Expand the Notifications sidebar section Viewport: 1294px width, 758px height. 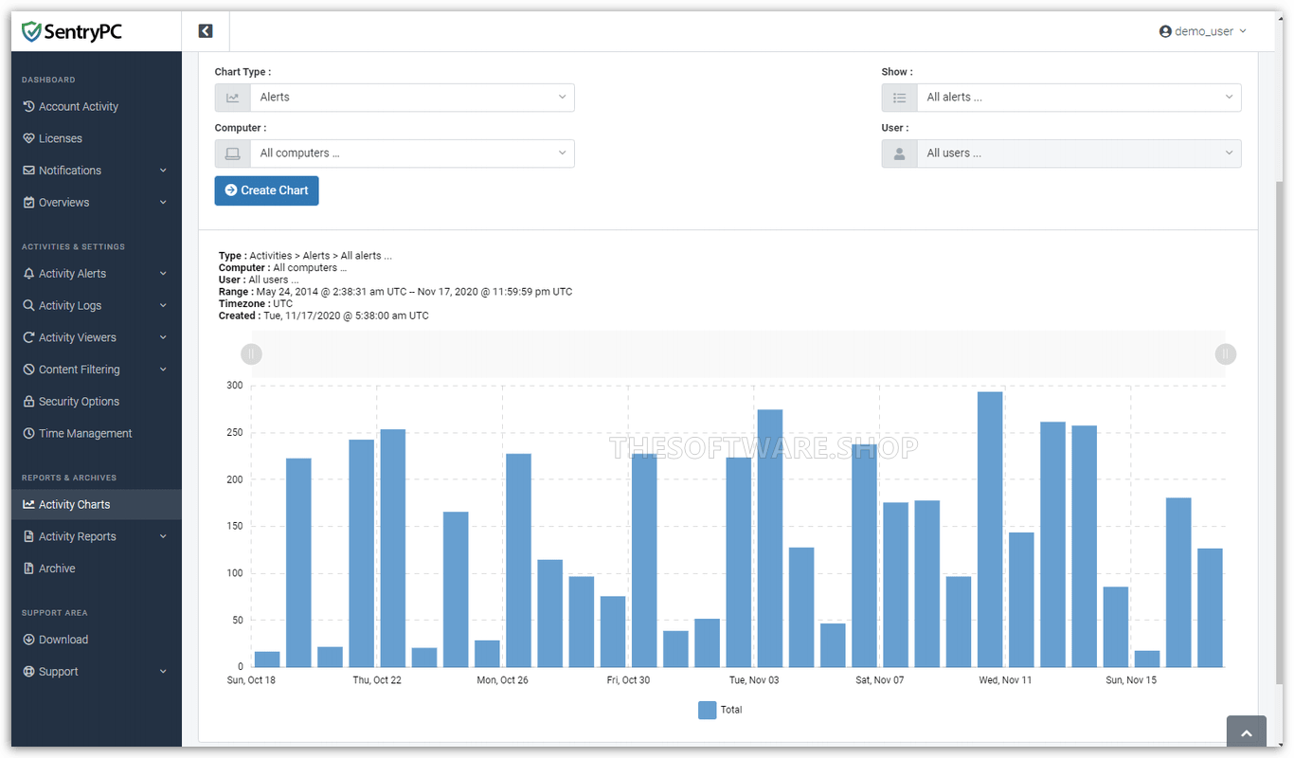(x=69, y=170)
